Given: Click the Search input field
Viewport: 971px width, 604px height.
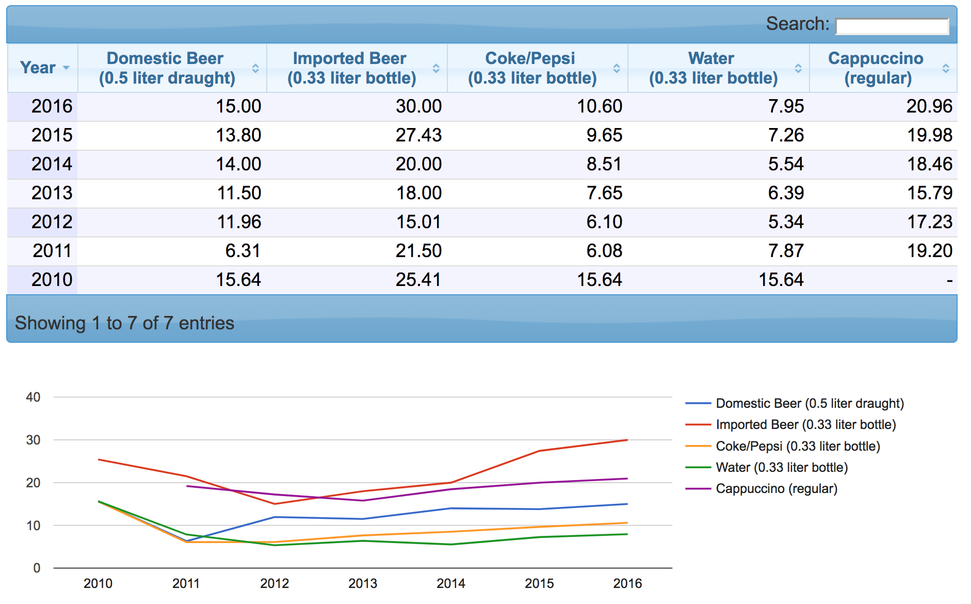Looking at the screenshot, I should pos(892,26).
